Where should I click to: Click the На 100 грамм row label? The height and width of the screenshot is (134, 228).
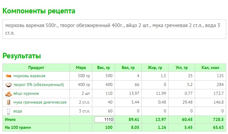pos(18,128)
